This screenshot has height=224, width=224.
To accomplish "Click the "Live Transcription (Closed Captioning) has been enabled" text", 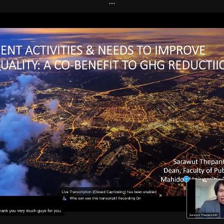I will click(x=109, y=192).
